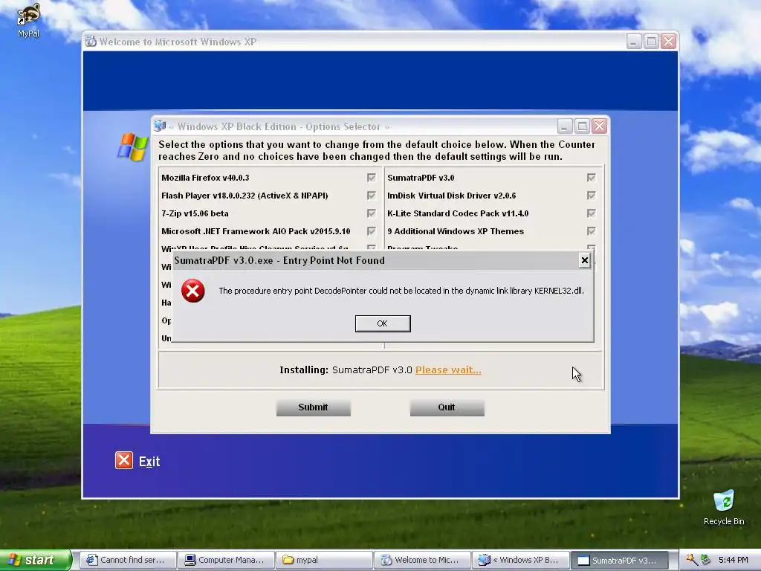Toggle the 9 Additional Windows XP Themes checkbox
Viewport: 761px width, 571px height.
click(591, 231)
